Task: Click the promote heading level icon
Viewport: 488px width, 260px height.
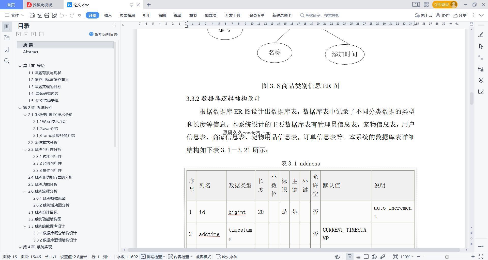Action: 26,34
